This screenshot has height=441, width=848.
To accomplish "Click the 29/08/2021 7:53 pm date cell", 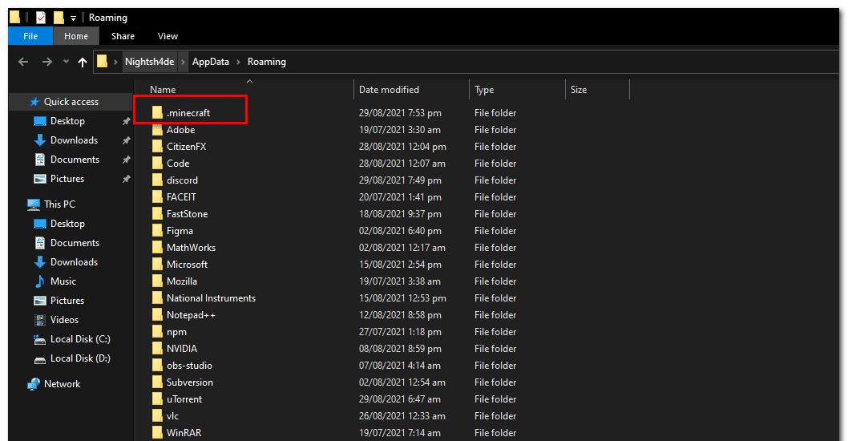I will [x=400, y=113].
